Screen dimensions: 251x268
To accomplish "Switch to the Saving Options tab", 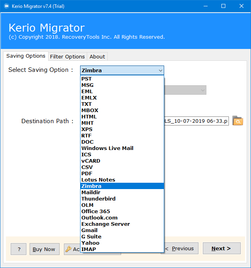I will point(26,56).
